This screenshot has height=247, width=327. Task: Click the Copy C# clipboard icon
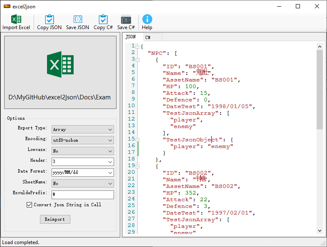click(x=103, y=20)
